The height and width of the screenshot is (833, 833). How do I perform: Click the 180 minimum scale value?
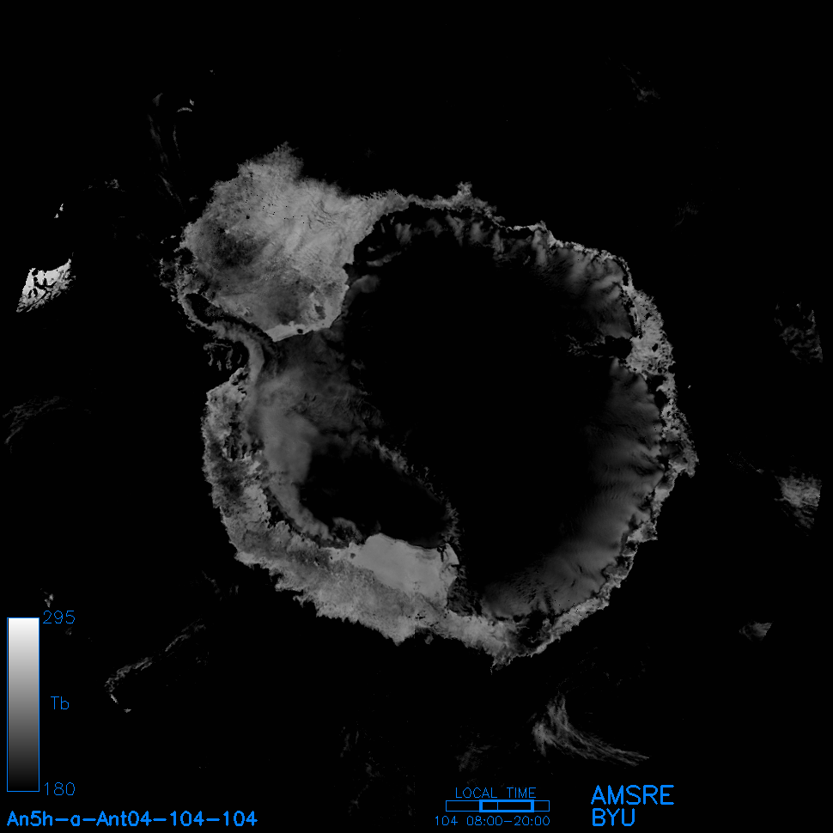[59, 789]
